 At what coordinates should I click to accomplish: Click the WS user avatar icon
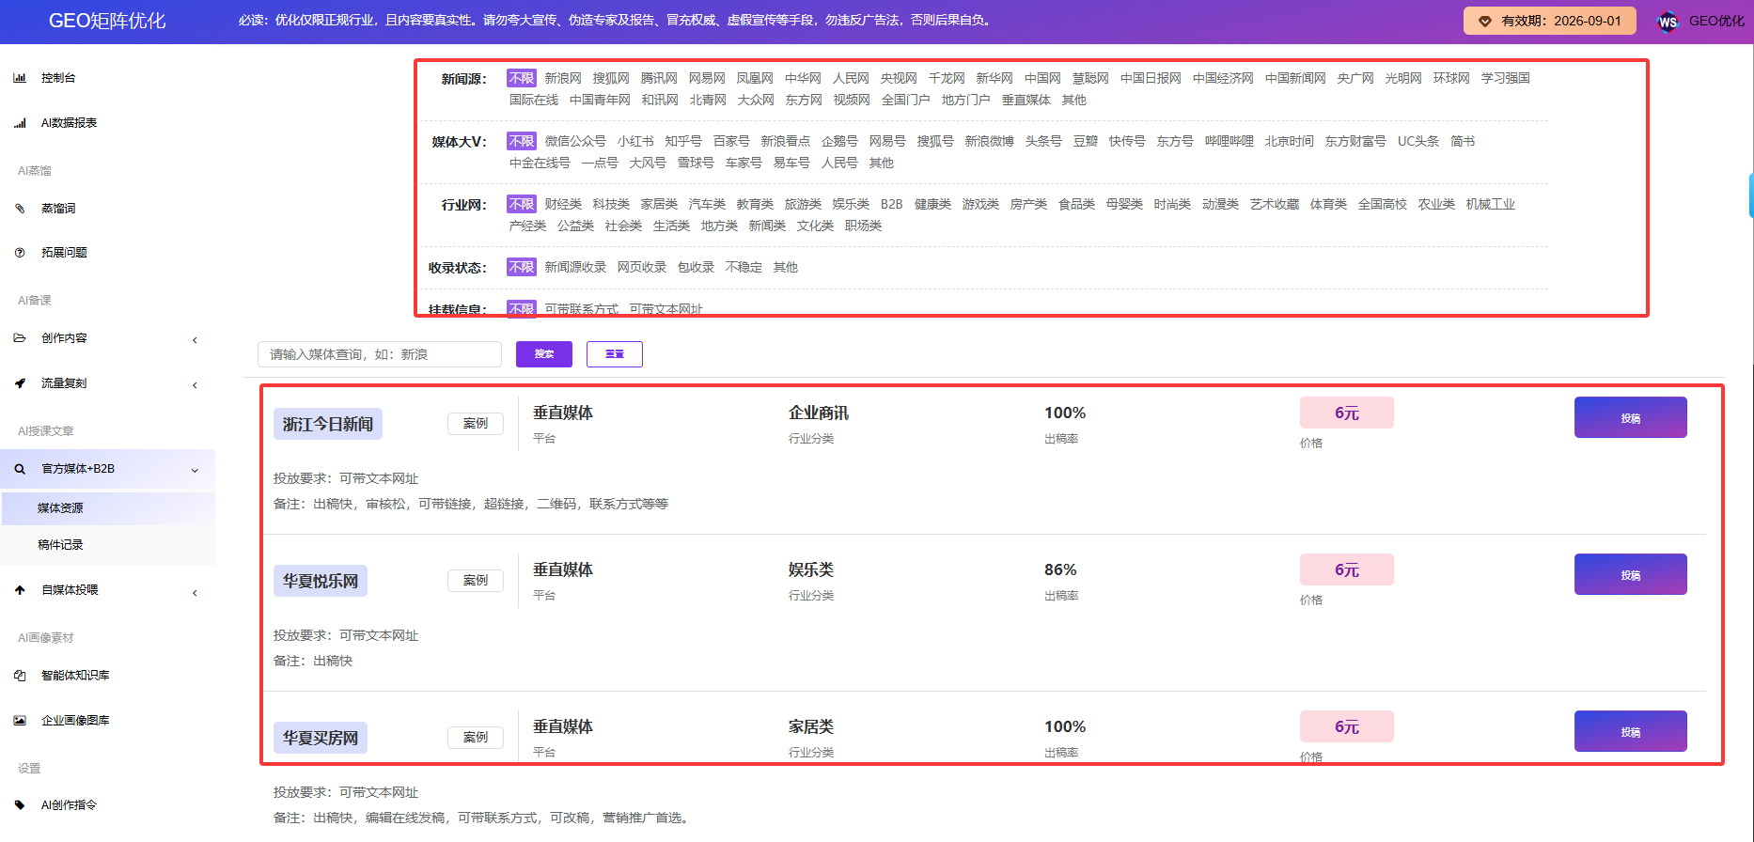1668,22
